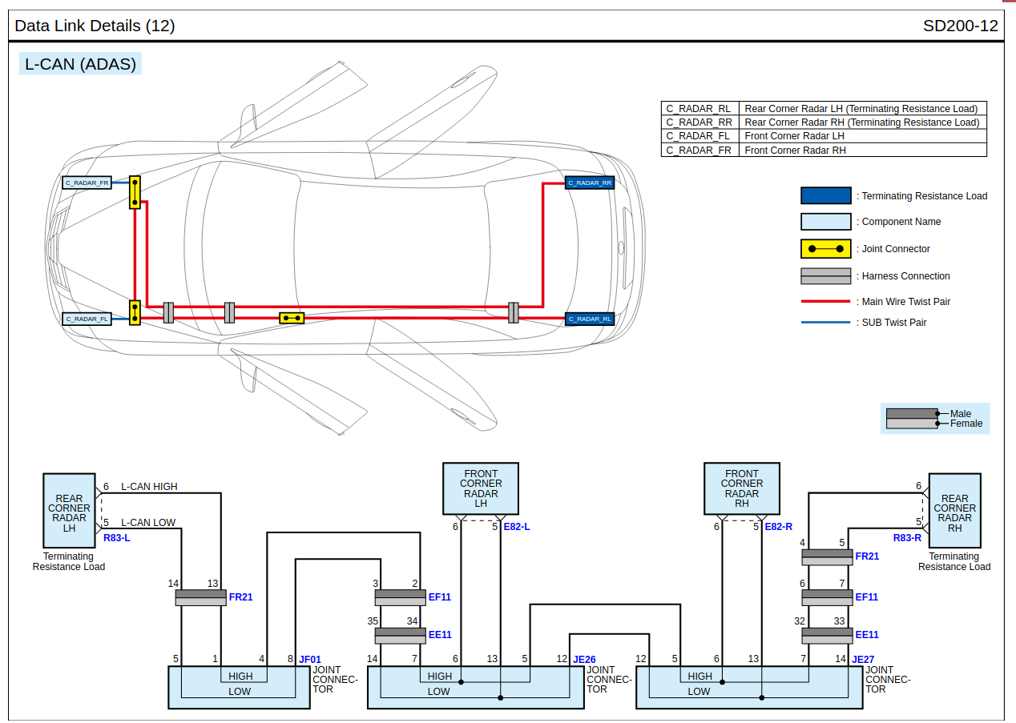Viewport: 1016px width, 723px height.
Task: Select the C_RADAR_RR component box on the car
Action: click(590, 183)
